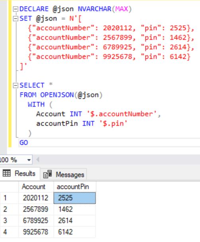Screen dimensions: 200x242
Task: Click the GO keyword in the editor
Action: pos(24,142)
